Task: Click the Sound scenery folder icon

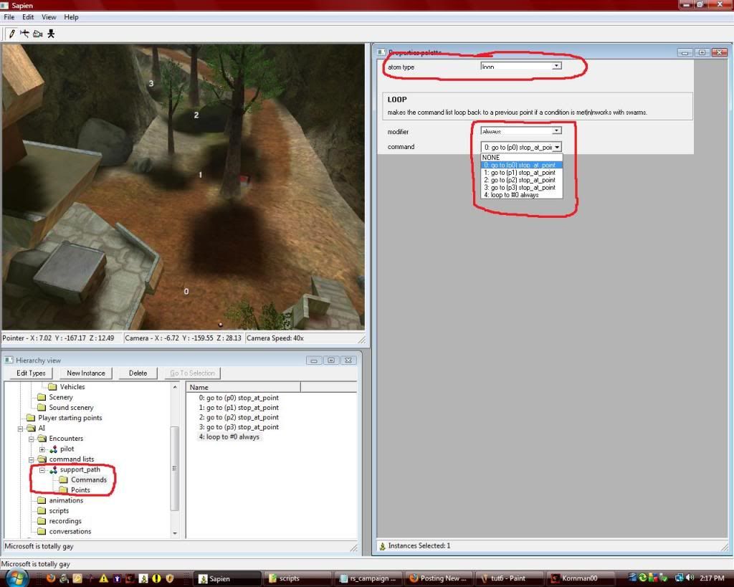Action: (x=42, y=407)
